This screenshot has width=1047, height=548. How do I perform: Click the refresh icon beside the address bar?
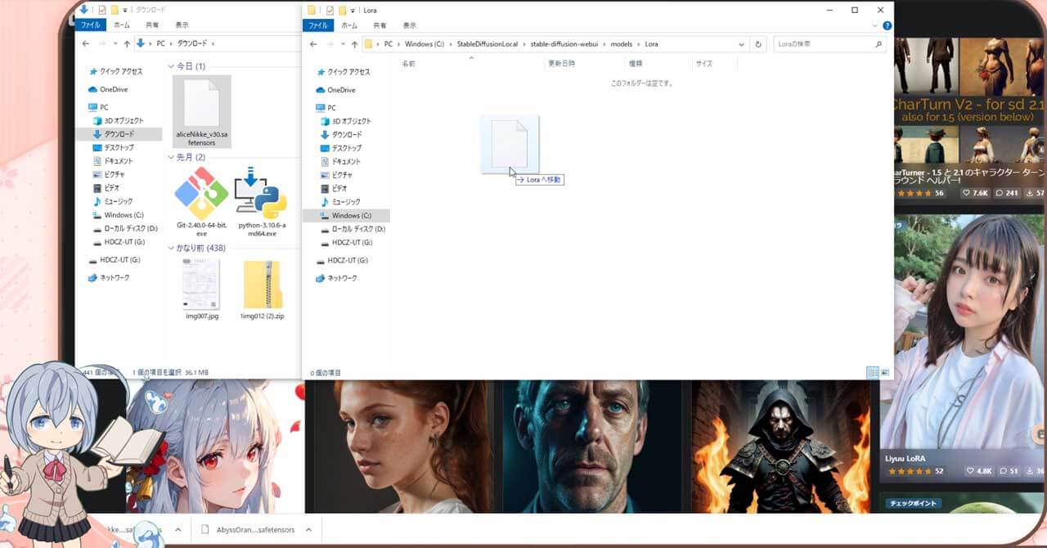pos(759,44)
